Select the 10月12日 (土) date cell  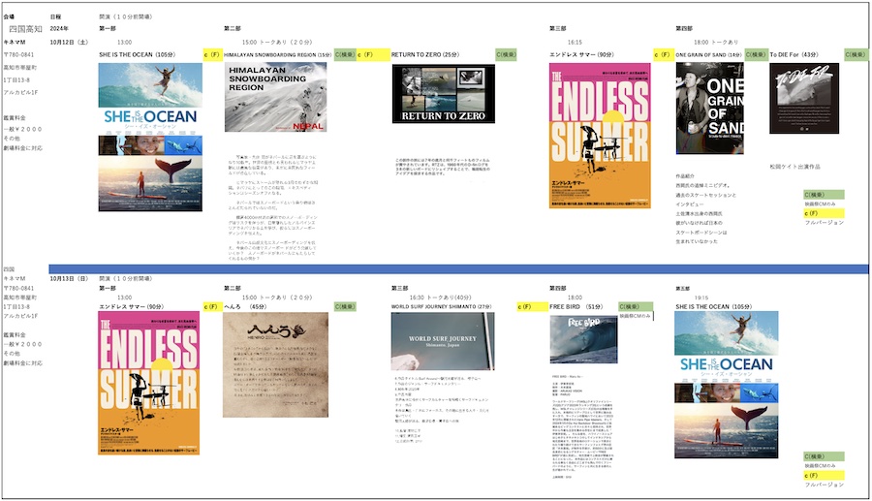69,43
